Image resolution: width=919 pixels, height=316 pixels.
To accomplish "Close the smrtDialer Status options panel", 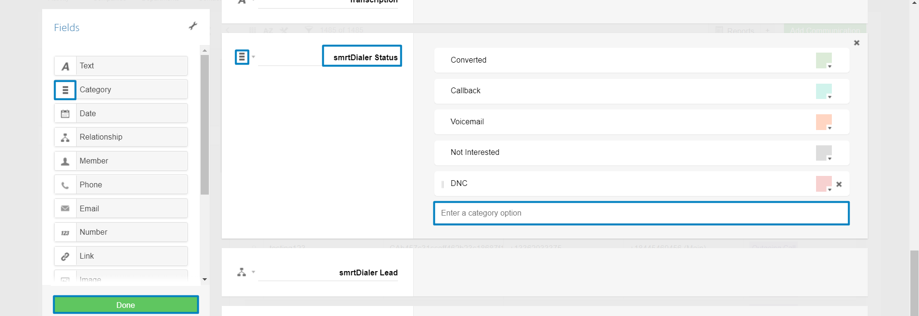I will click(x=857, y=43).
